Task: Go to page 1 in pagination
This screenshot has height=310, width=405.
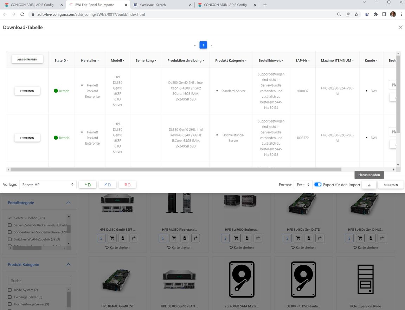Action: 203,45
